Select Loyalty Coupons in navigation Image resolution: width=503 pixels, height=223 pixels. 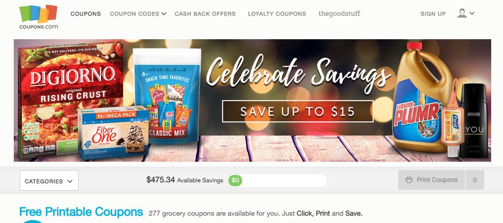[277, 14]
